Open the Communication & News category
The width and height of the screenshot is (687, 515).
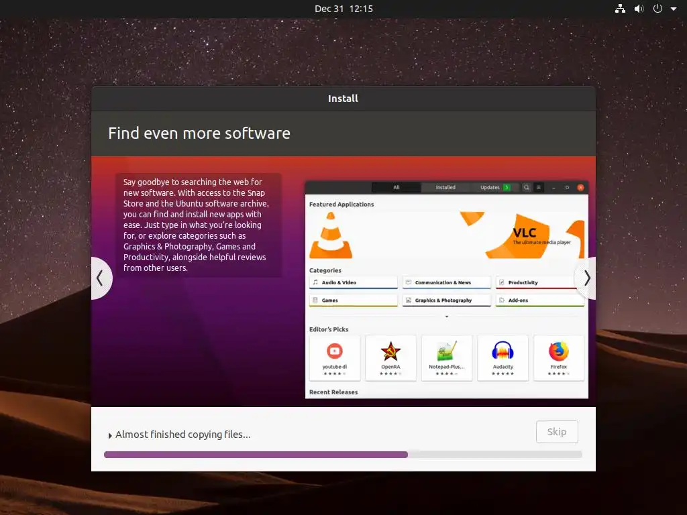click(446, 282)
